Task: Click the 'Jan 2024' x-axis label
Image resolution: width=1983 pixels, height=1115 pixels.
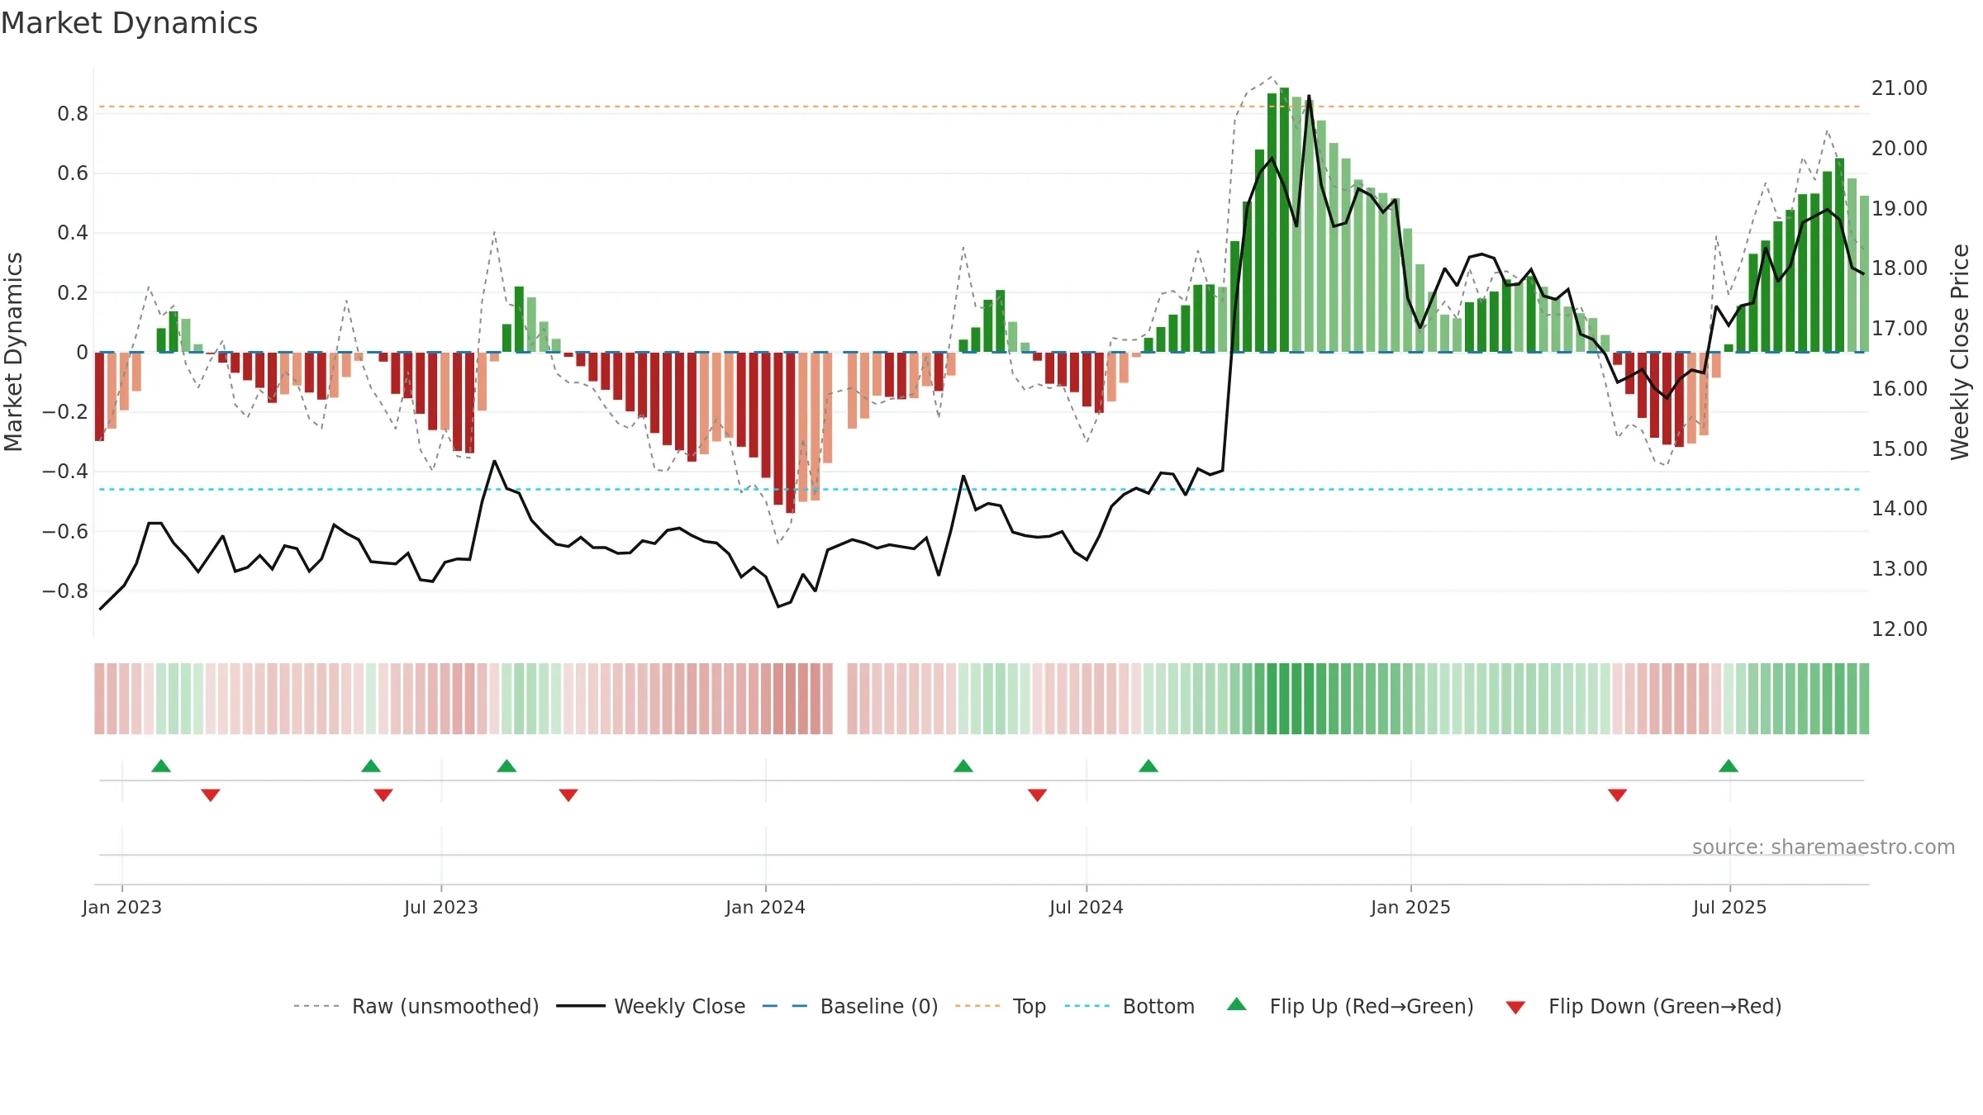Action: 766,908
